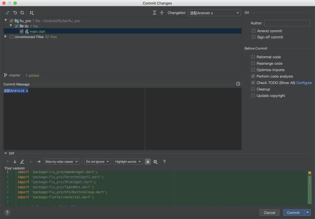This screenshot has height=219, width=315.
Task: Open the Highlight words dropdown
Action: (x=128, y=162)
